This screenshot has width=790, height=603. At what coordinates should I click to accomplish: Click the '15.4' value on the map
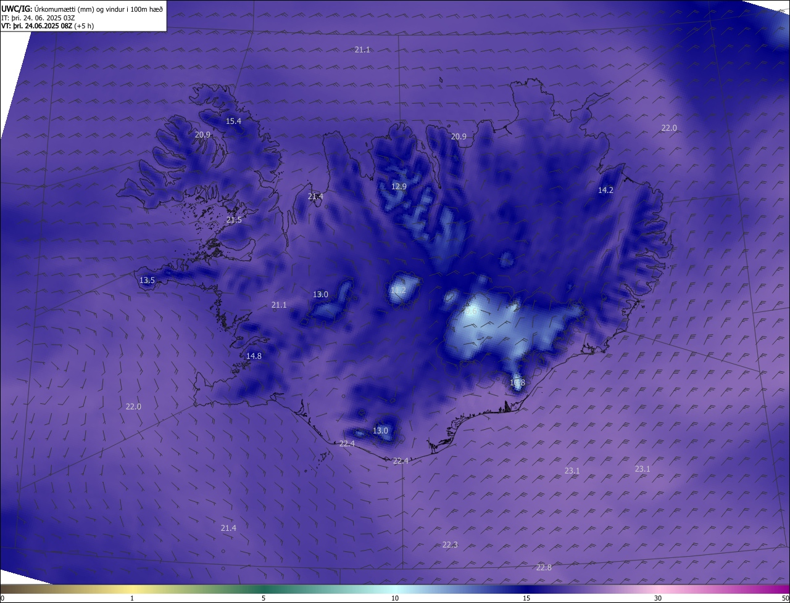[x=233, y=121]
